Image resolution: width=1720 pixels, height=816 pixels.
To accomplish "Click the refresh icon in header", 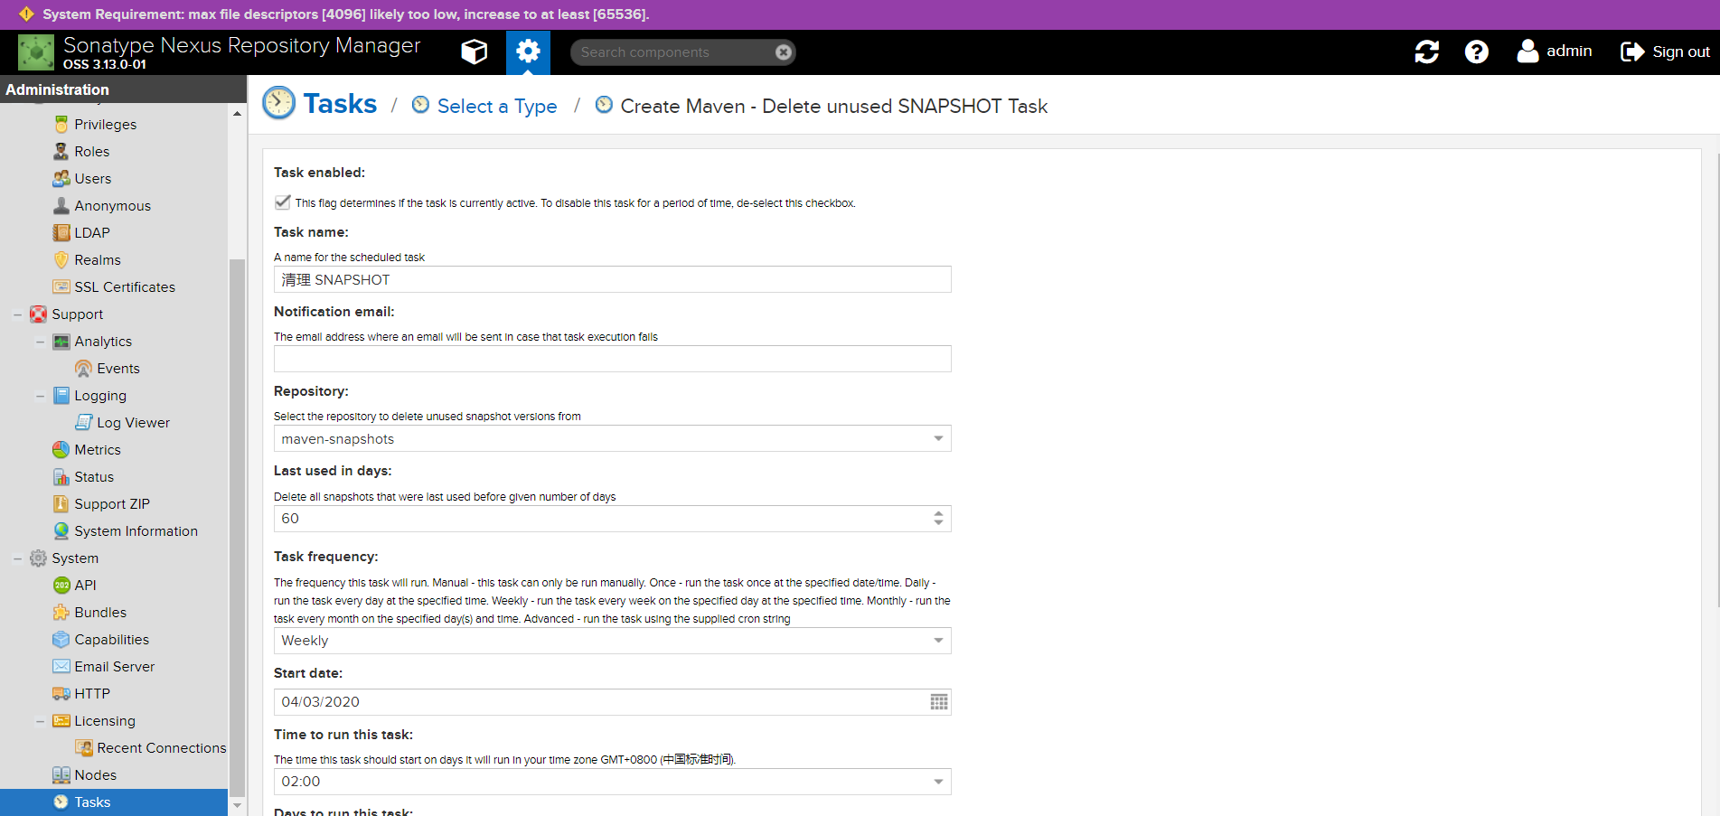I will [x=1426, y=52].
